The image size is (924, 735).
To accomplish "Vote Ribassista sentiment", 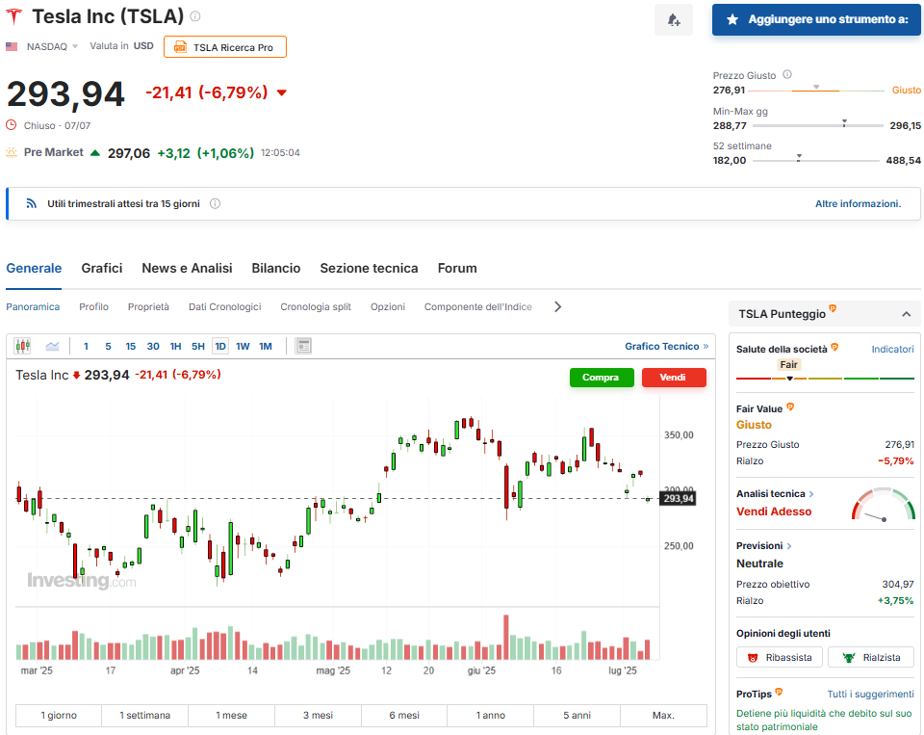I will click(780, 657).
